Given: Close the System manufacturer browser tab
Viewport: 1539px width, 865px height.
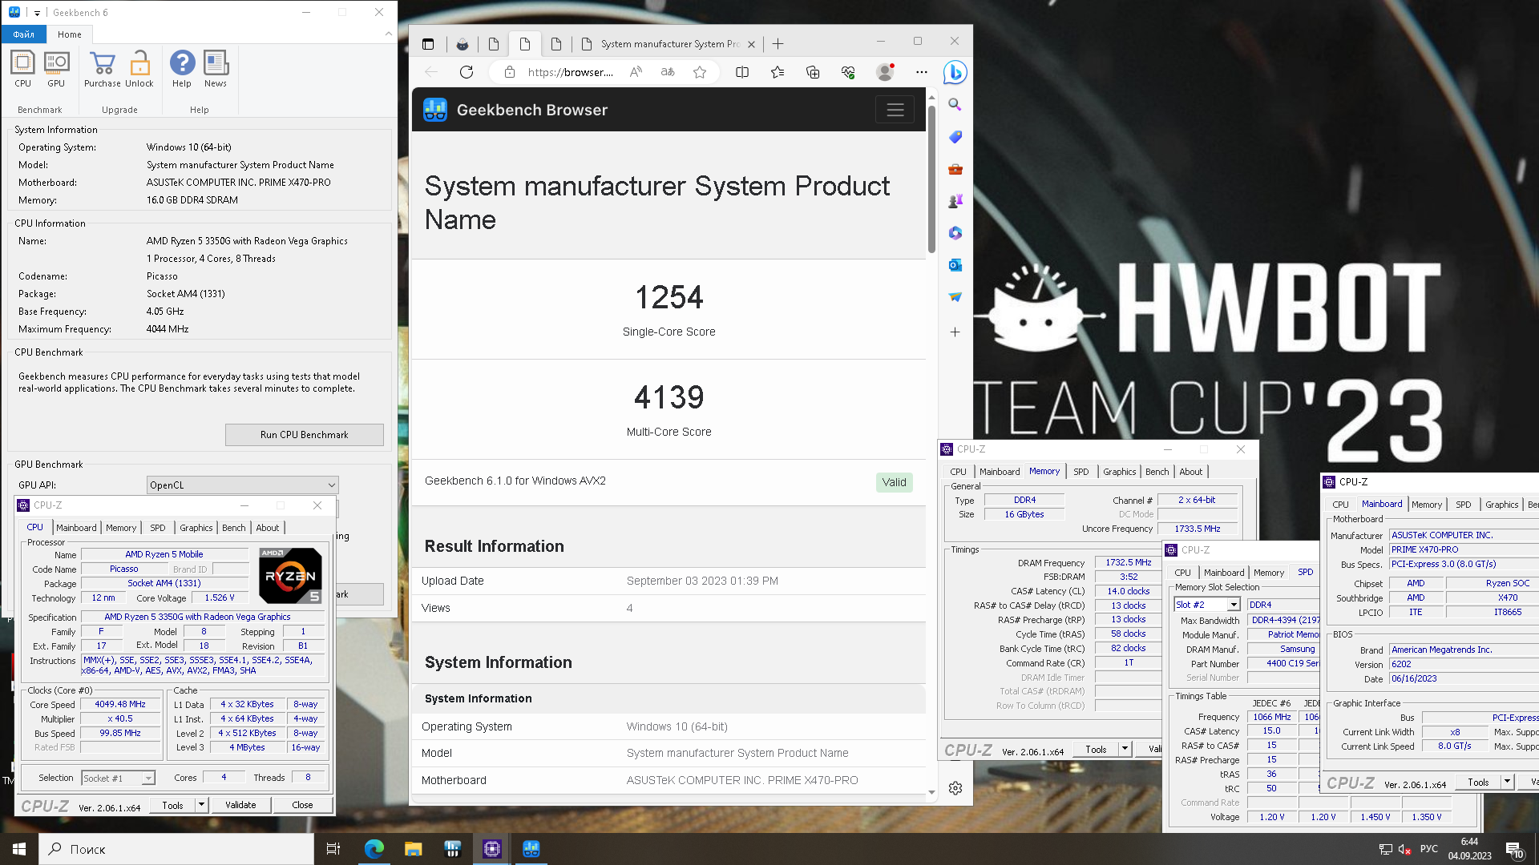Looking at the screenshot, I should tap(751, 44).
